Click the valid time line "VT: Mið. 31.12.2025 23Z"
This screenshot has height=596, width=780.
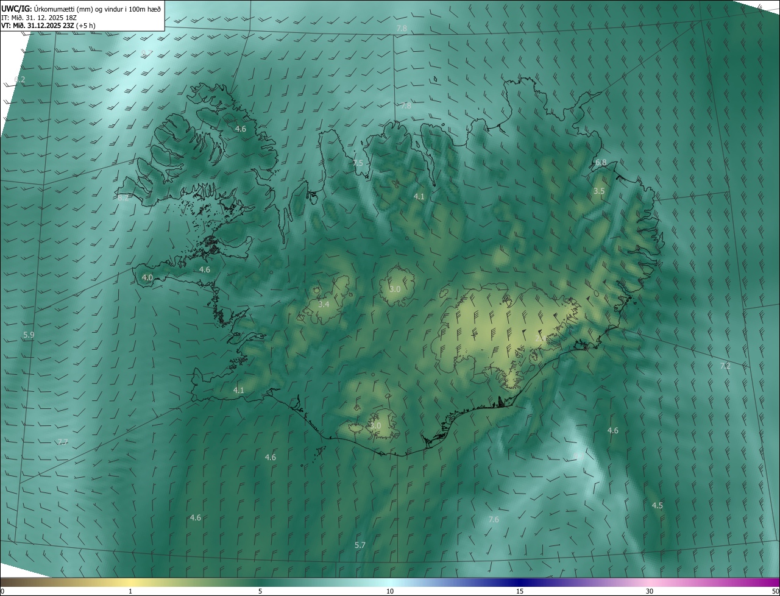coord(38,26)
